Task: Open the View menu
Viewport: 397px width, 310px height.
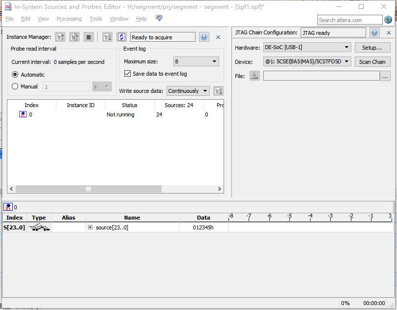Action: click(x=43, y=19)
